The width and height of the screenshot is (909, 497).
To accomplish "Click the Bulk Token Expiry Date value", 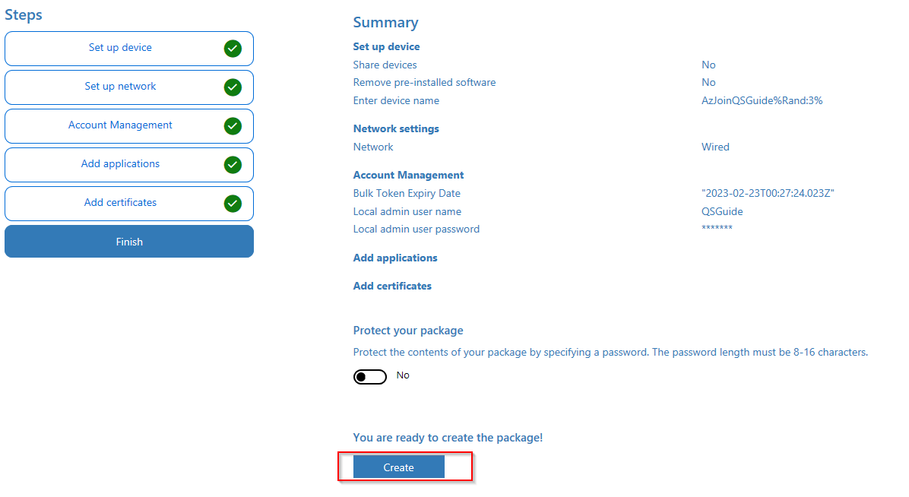I will tap(768, 194).
